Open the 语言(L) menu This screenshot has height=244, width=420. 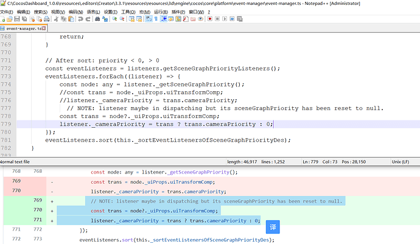[x=93, y=12]
